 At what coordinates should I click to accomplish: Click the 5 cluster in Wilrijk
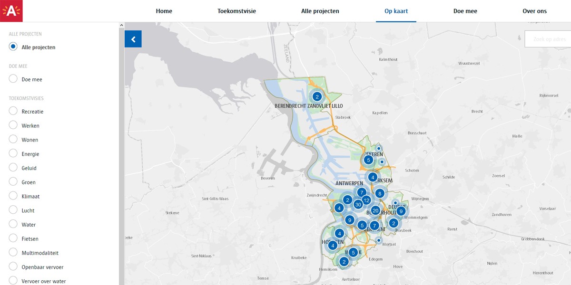click(x=353, y=252)
